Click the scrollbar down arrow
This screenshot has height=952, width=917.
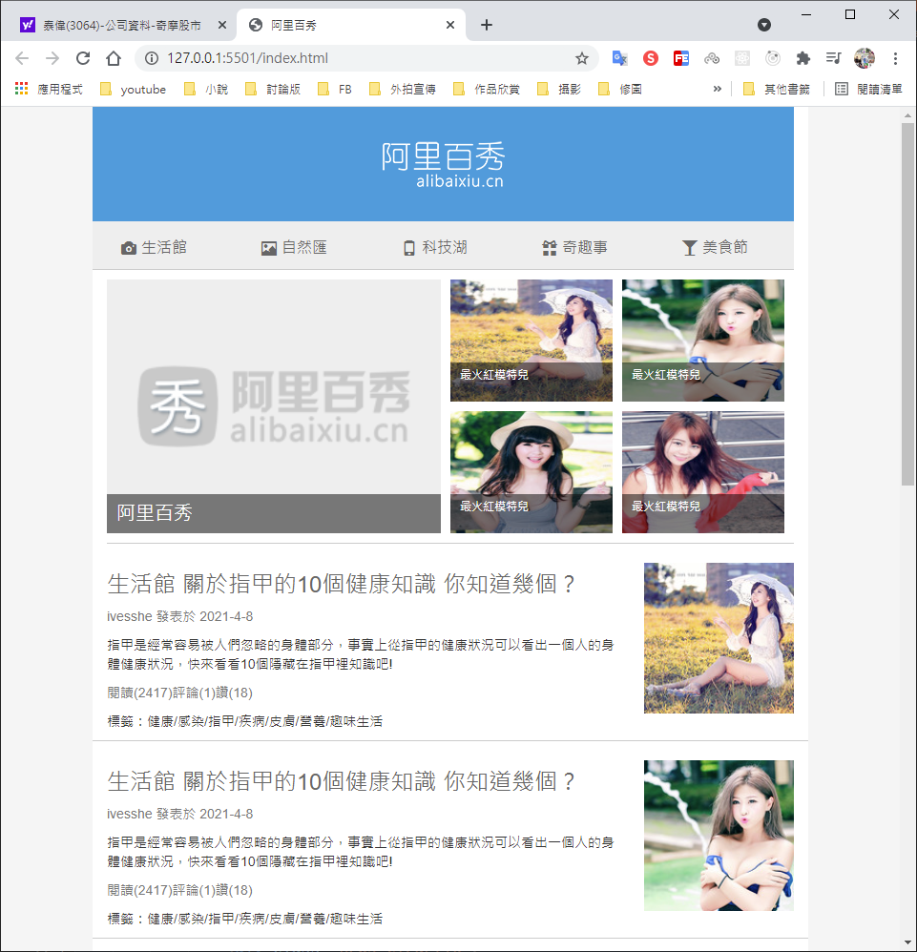tap(907, 942)
